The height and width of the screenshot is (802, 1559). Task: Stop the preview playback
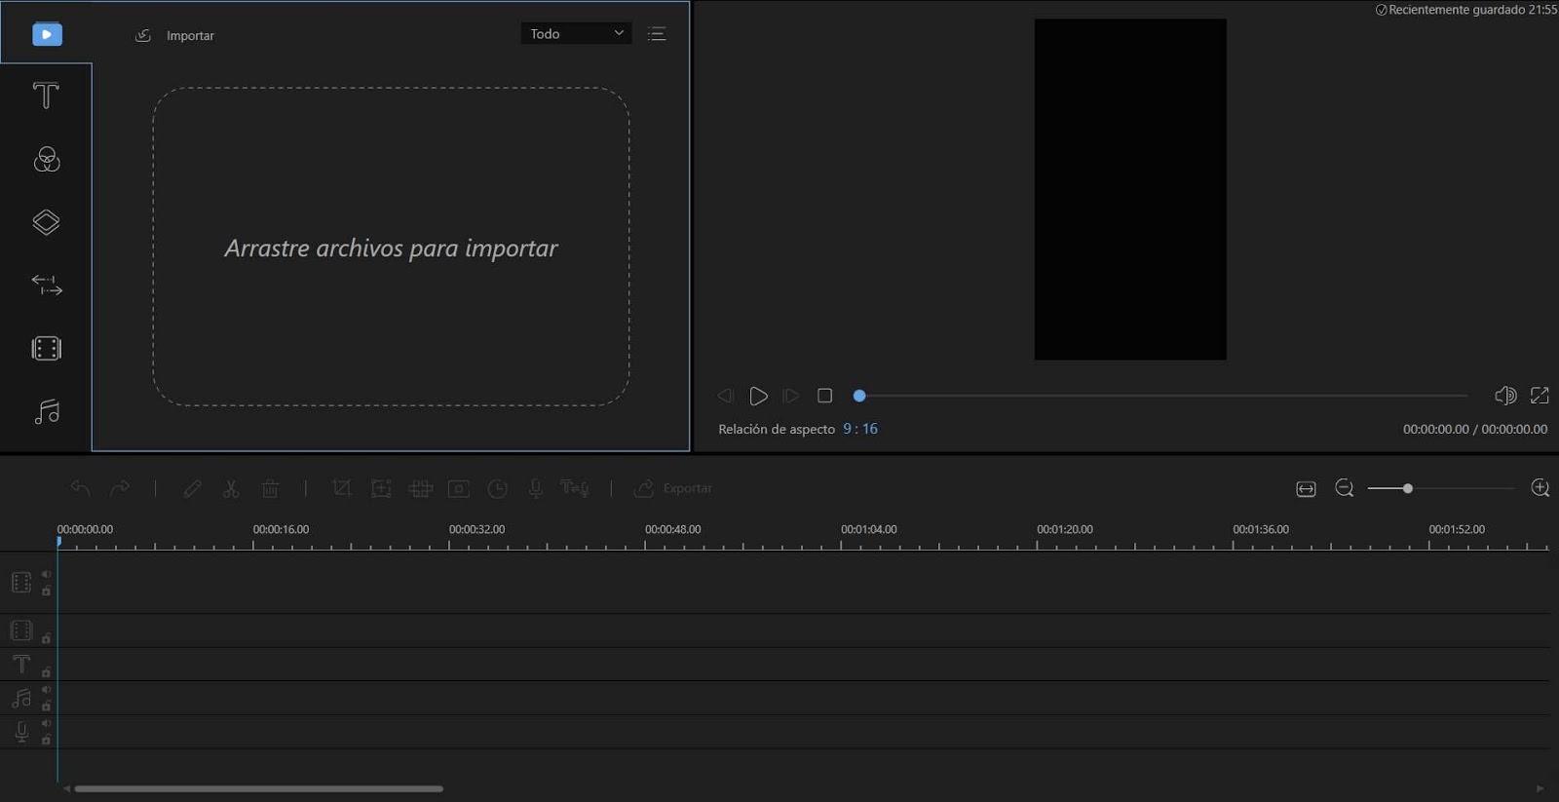(824, 396)
